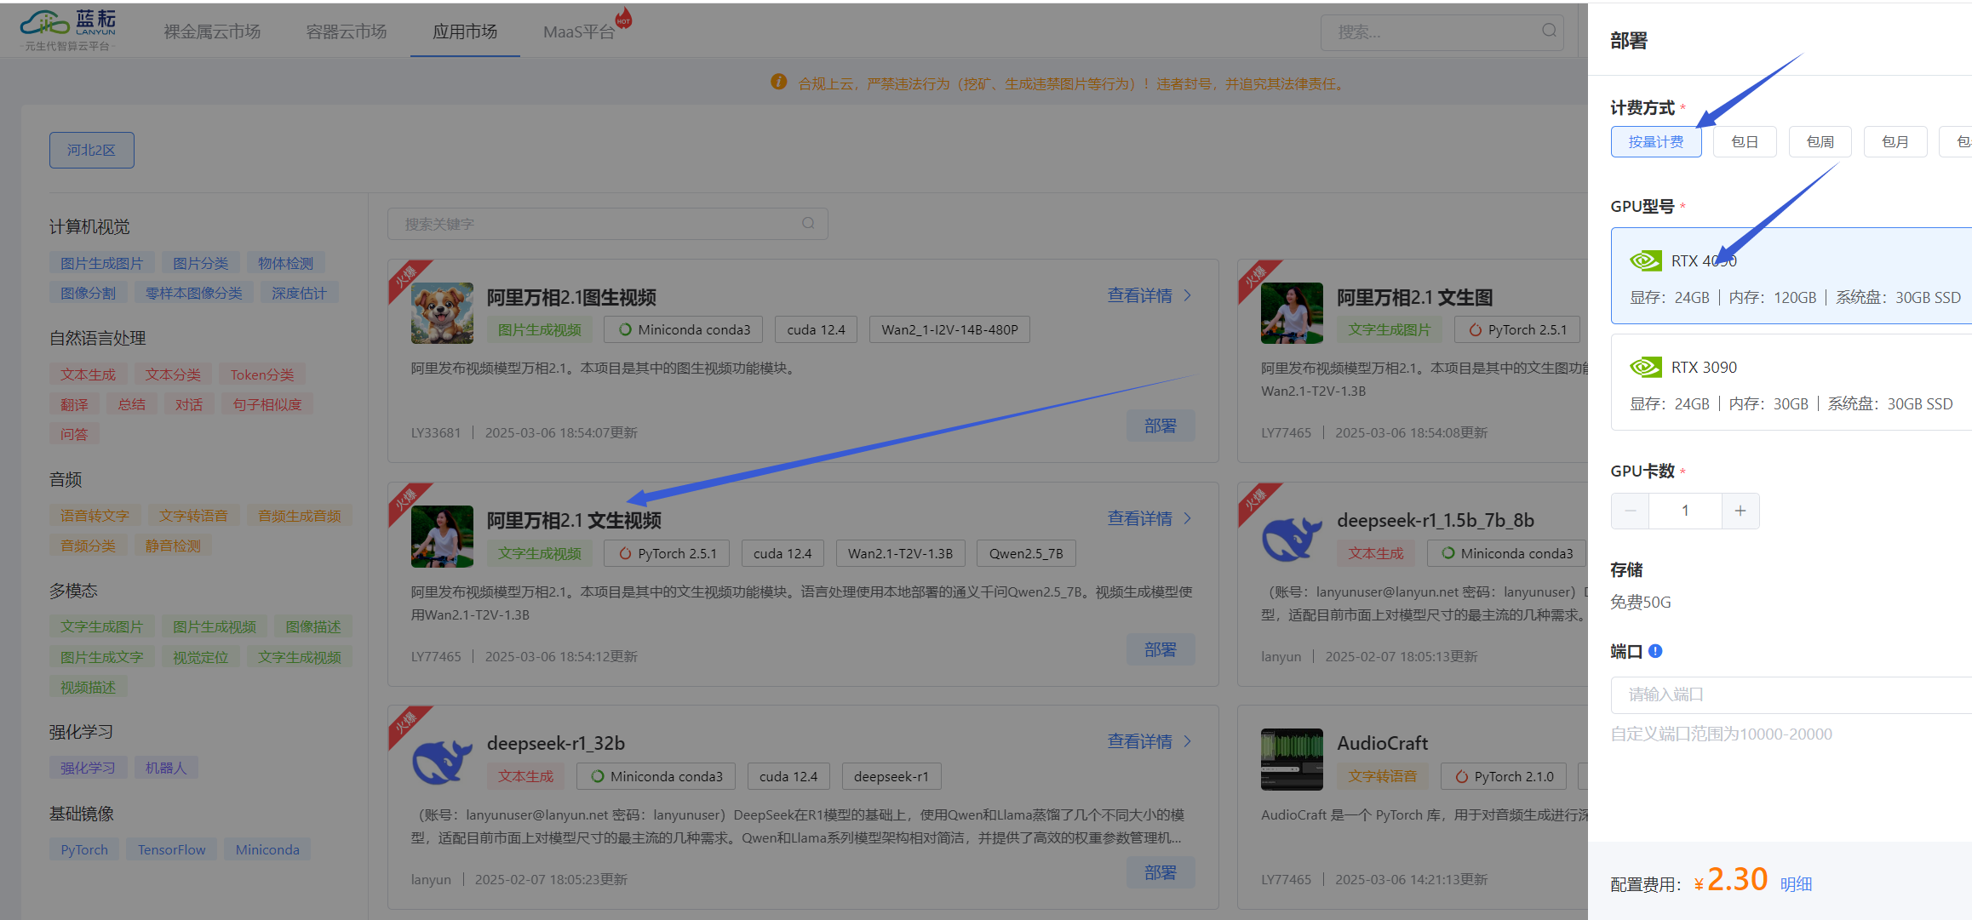Filter by 图片分类 tag
The image size is (1972, 920).
coord(201,263)
